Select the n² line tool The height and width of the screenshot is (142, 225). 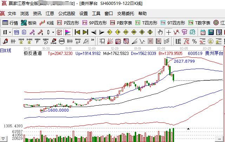(x=78, y=41)
